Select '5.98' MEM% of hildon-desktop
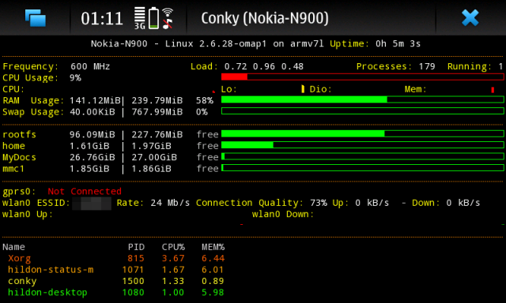 pyautogui.click(x=213, y=293)
